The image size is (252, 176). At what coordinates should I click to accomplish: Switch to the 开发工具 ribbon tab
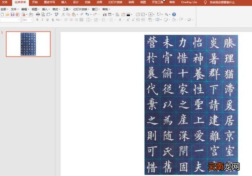coord(158,2)
